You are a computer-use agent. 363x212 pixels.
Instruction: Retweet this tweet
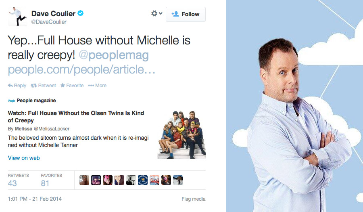(44, 86)
